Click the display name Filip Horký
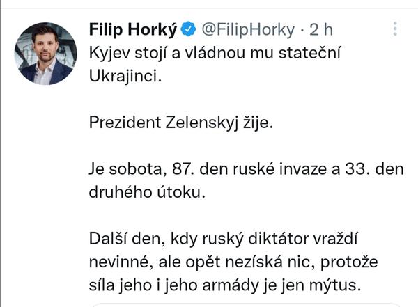The image size is (418, 307). click(133, 30)
